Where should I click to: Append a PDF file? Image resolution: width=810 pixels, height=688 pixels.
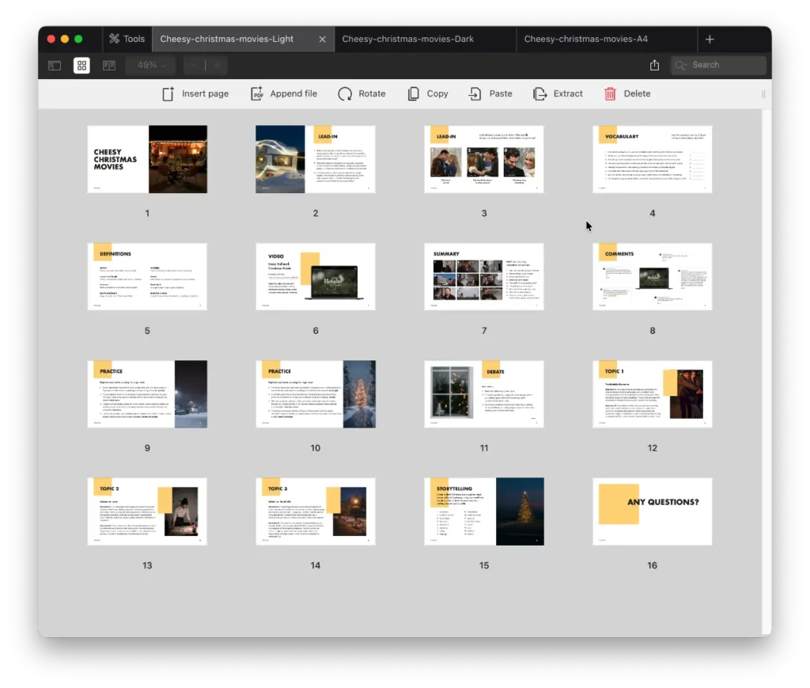pyautogui.click(x=284, y=93)
